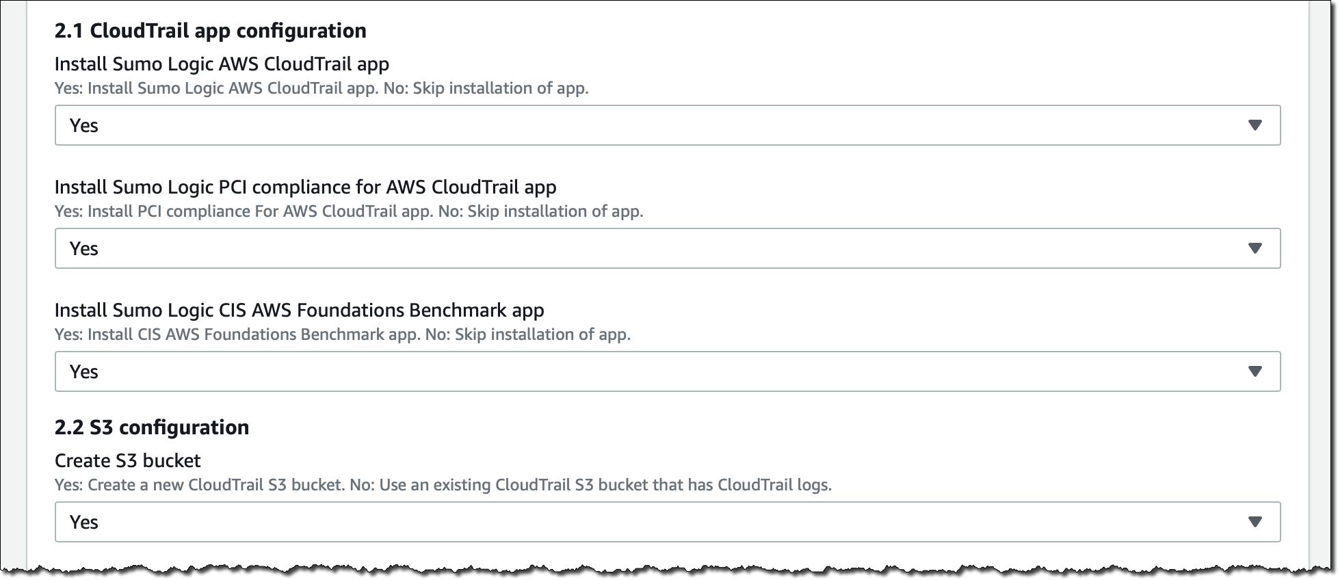Viewport: 1338px width, 580px height.
Task: Click the Create S3 bucket help description text
Action: [443, 485]
